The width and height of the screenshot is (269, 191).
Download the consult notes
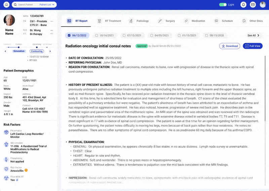(230, 46)
